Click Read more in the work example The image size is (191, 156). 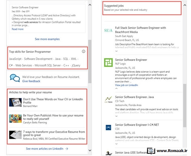point(18,29)
